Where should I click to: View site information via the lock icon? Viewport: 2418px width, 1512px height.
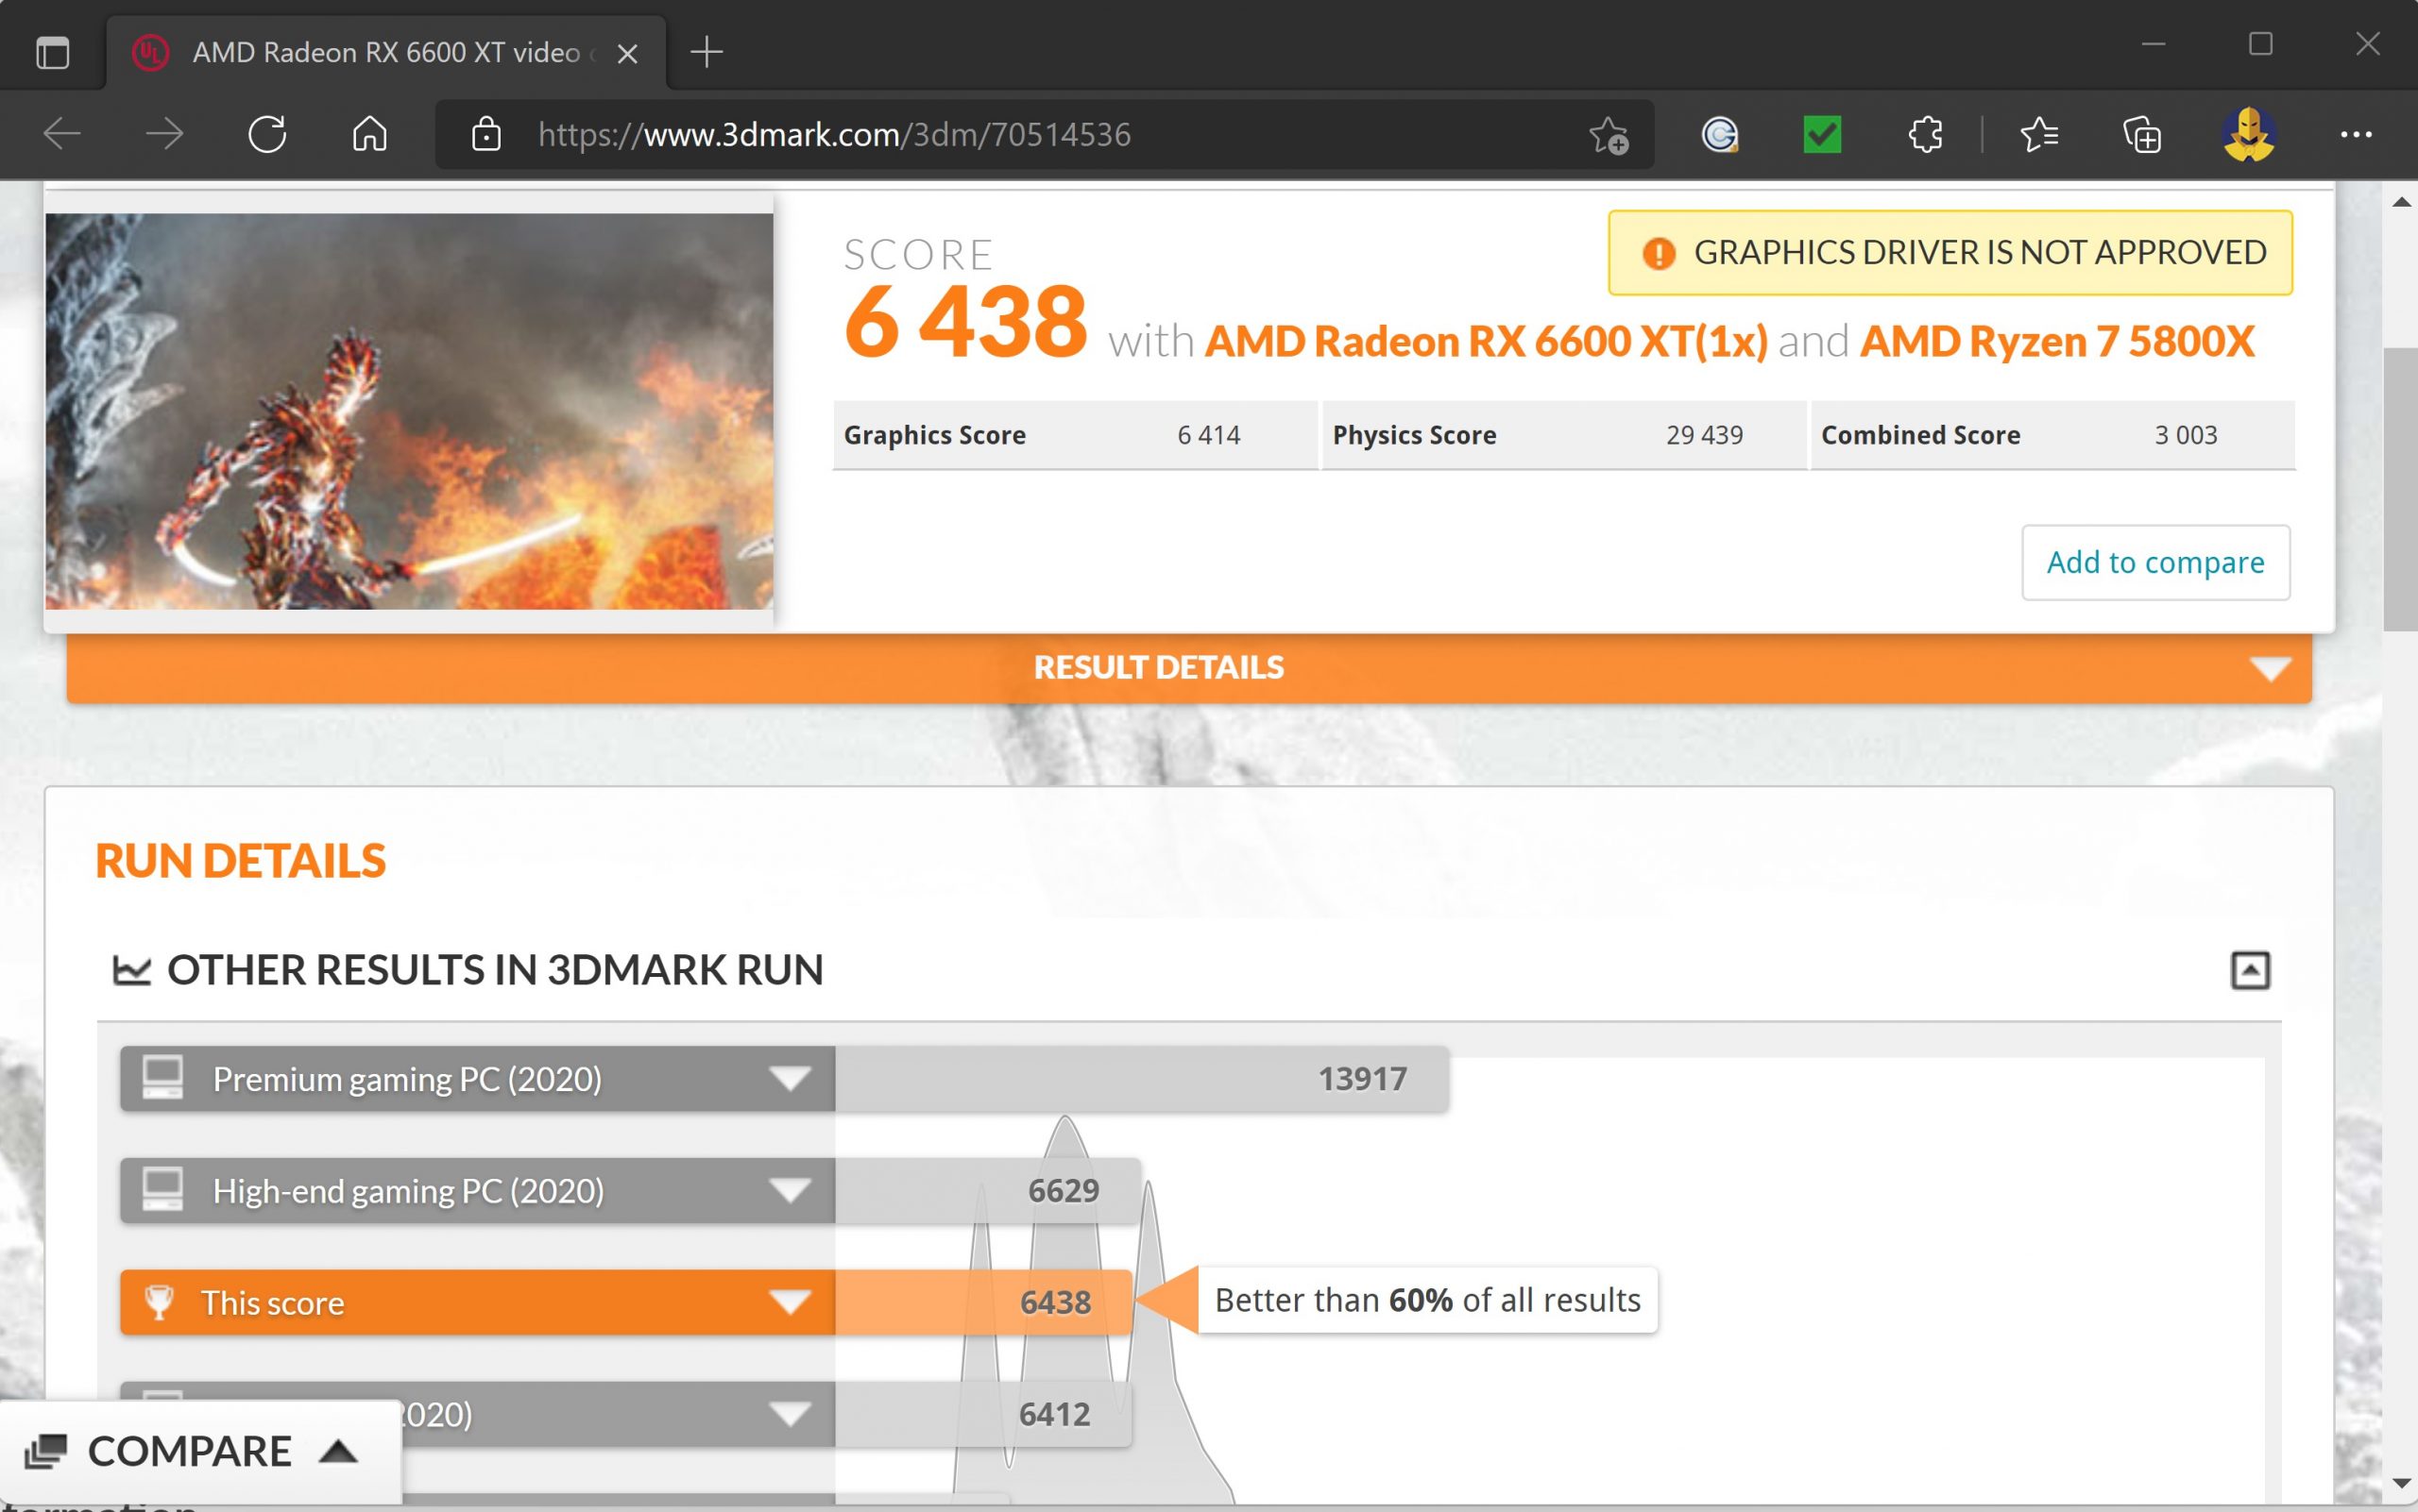click(486, 134)
